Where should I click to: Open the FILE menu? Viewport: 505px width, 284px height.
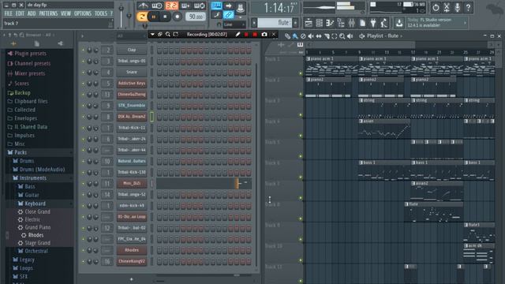coord(9,13)
